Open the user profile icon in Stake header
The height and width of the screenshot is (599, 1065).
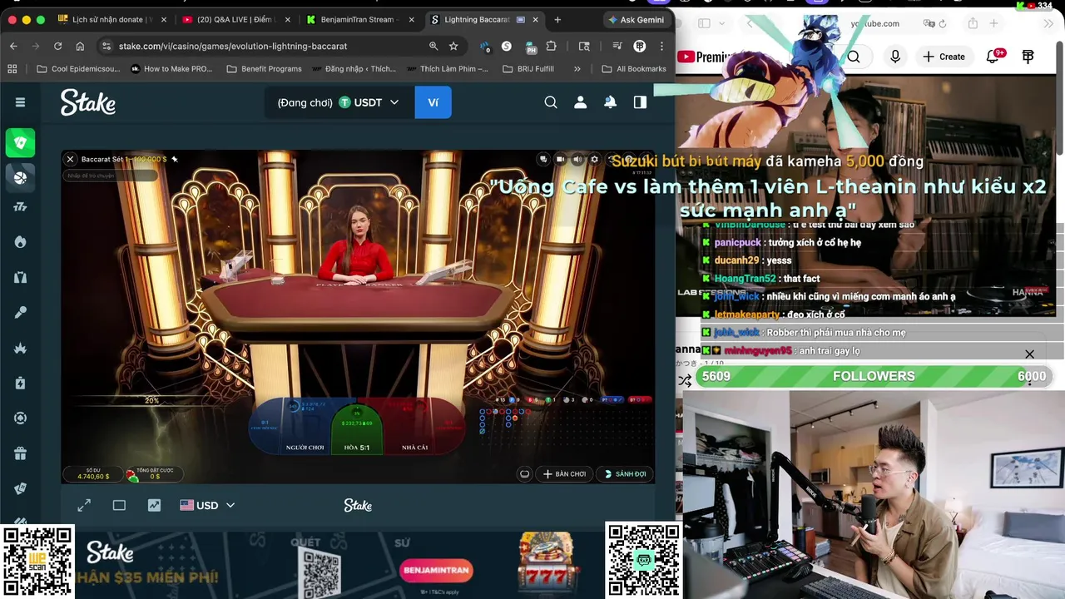[x=581, y=102]
